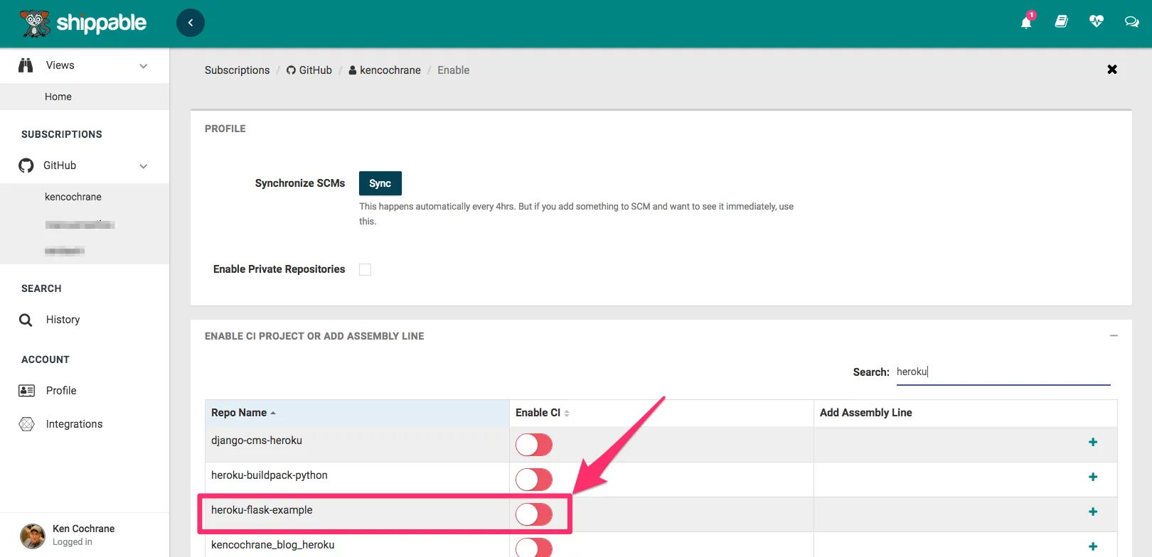Go to kencochrane breadcrumb

[385, 70]
